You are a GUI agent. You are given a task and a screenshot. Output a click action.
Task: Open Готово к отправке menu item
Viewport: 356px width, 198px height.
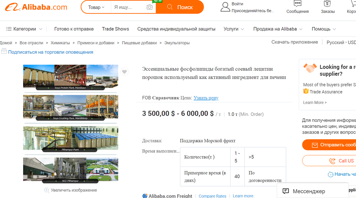click(x=74, y=29)
